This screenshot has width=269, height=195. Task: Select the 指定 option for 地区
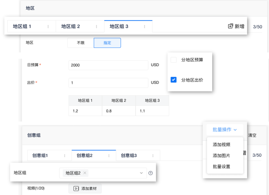[107, 43]
